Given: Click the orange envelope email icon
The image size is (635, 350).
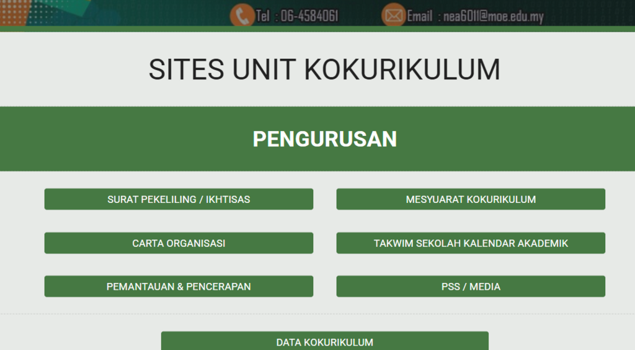Looking at the screenshot, I should point(393,16).
